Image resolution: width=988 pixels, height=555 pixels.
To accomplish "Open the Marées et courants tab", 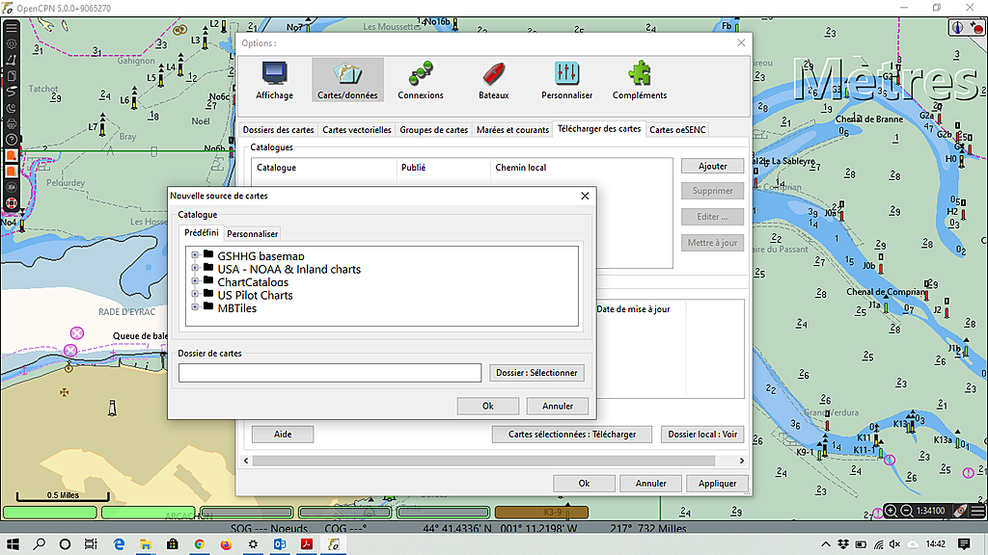I will click(x=512, y=130).
